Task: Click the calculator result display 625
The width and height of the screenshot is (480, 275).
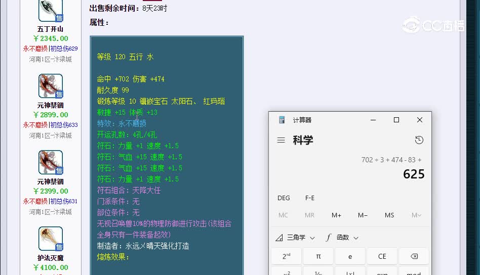Action: 414,174
